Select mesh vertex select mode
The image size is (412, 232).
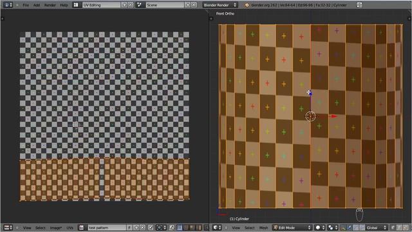point(393,227)
